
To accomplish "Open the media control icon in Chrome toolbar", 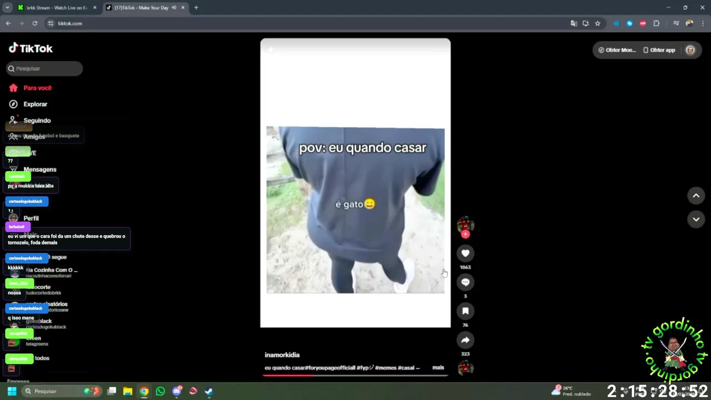I will point(676,23).
